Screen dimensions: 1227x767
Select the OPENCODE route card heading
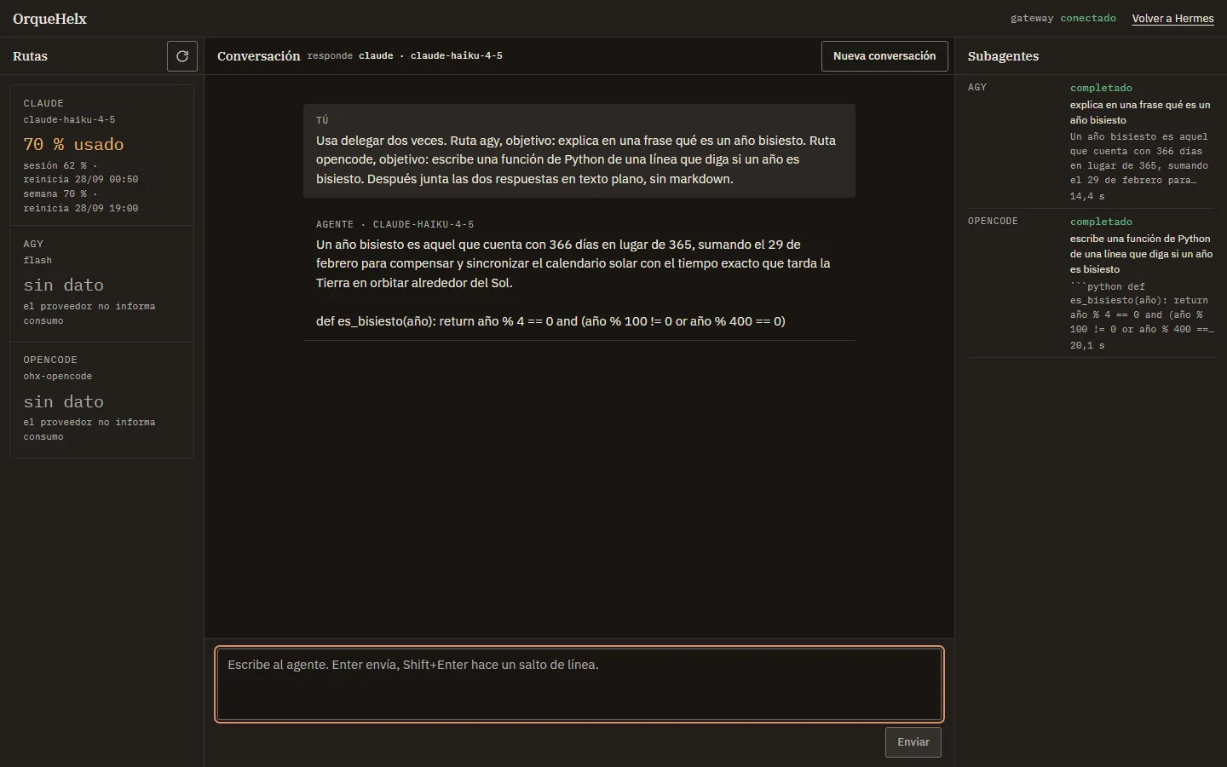50,360
